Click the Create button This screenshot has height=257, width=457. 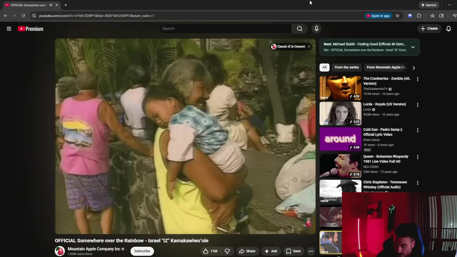point(429,29)
